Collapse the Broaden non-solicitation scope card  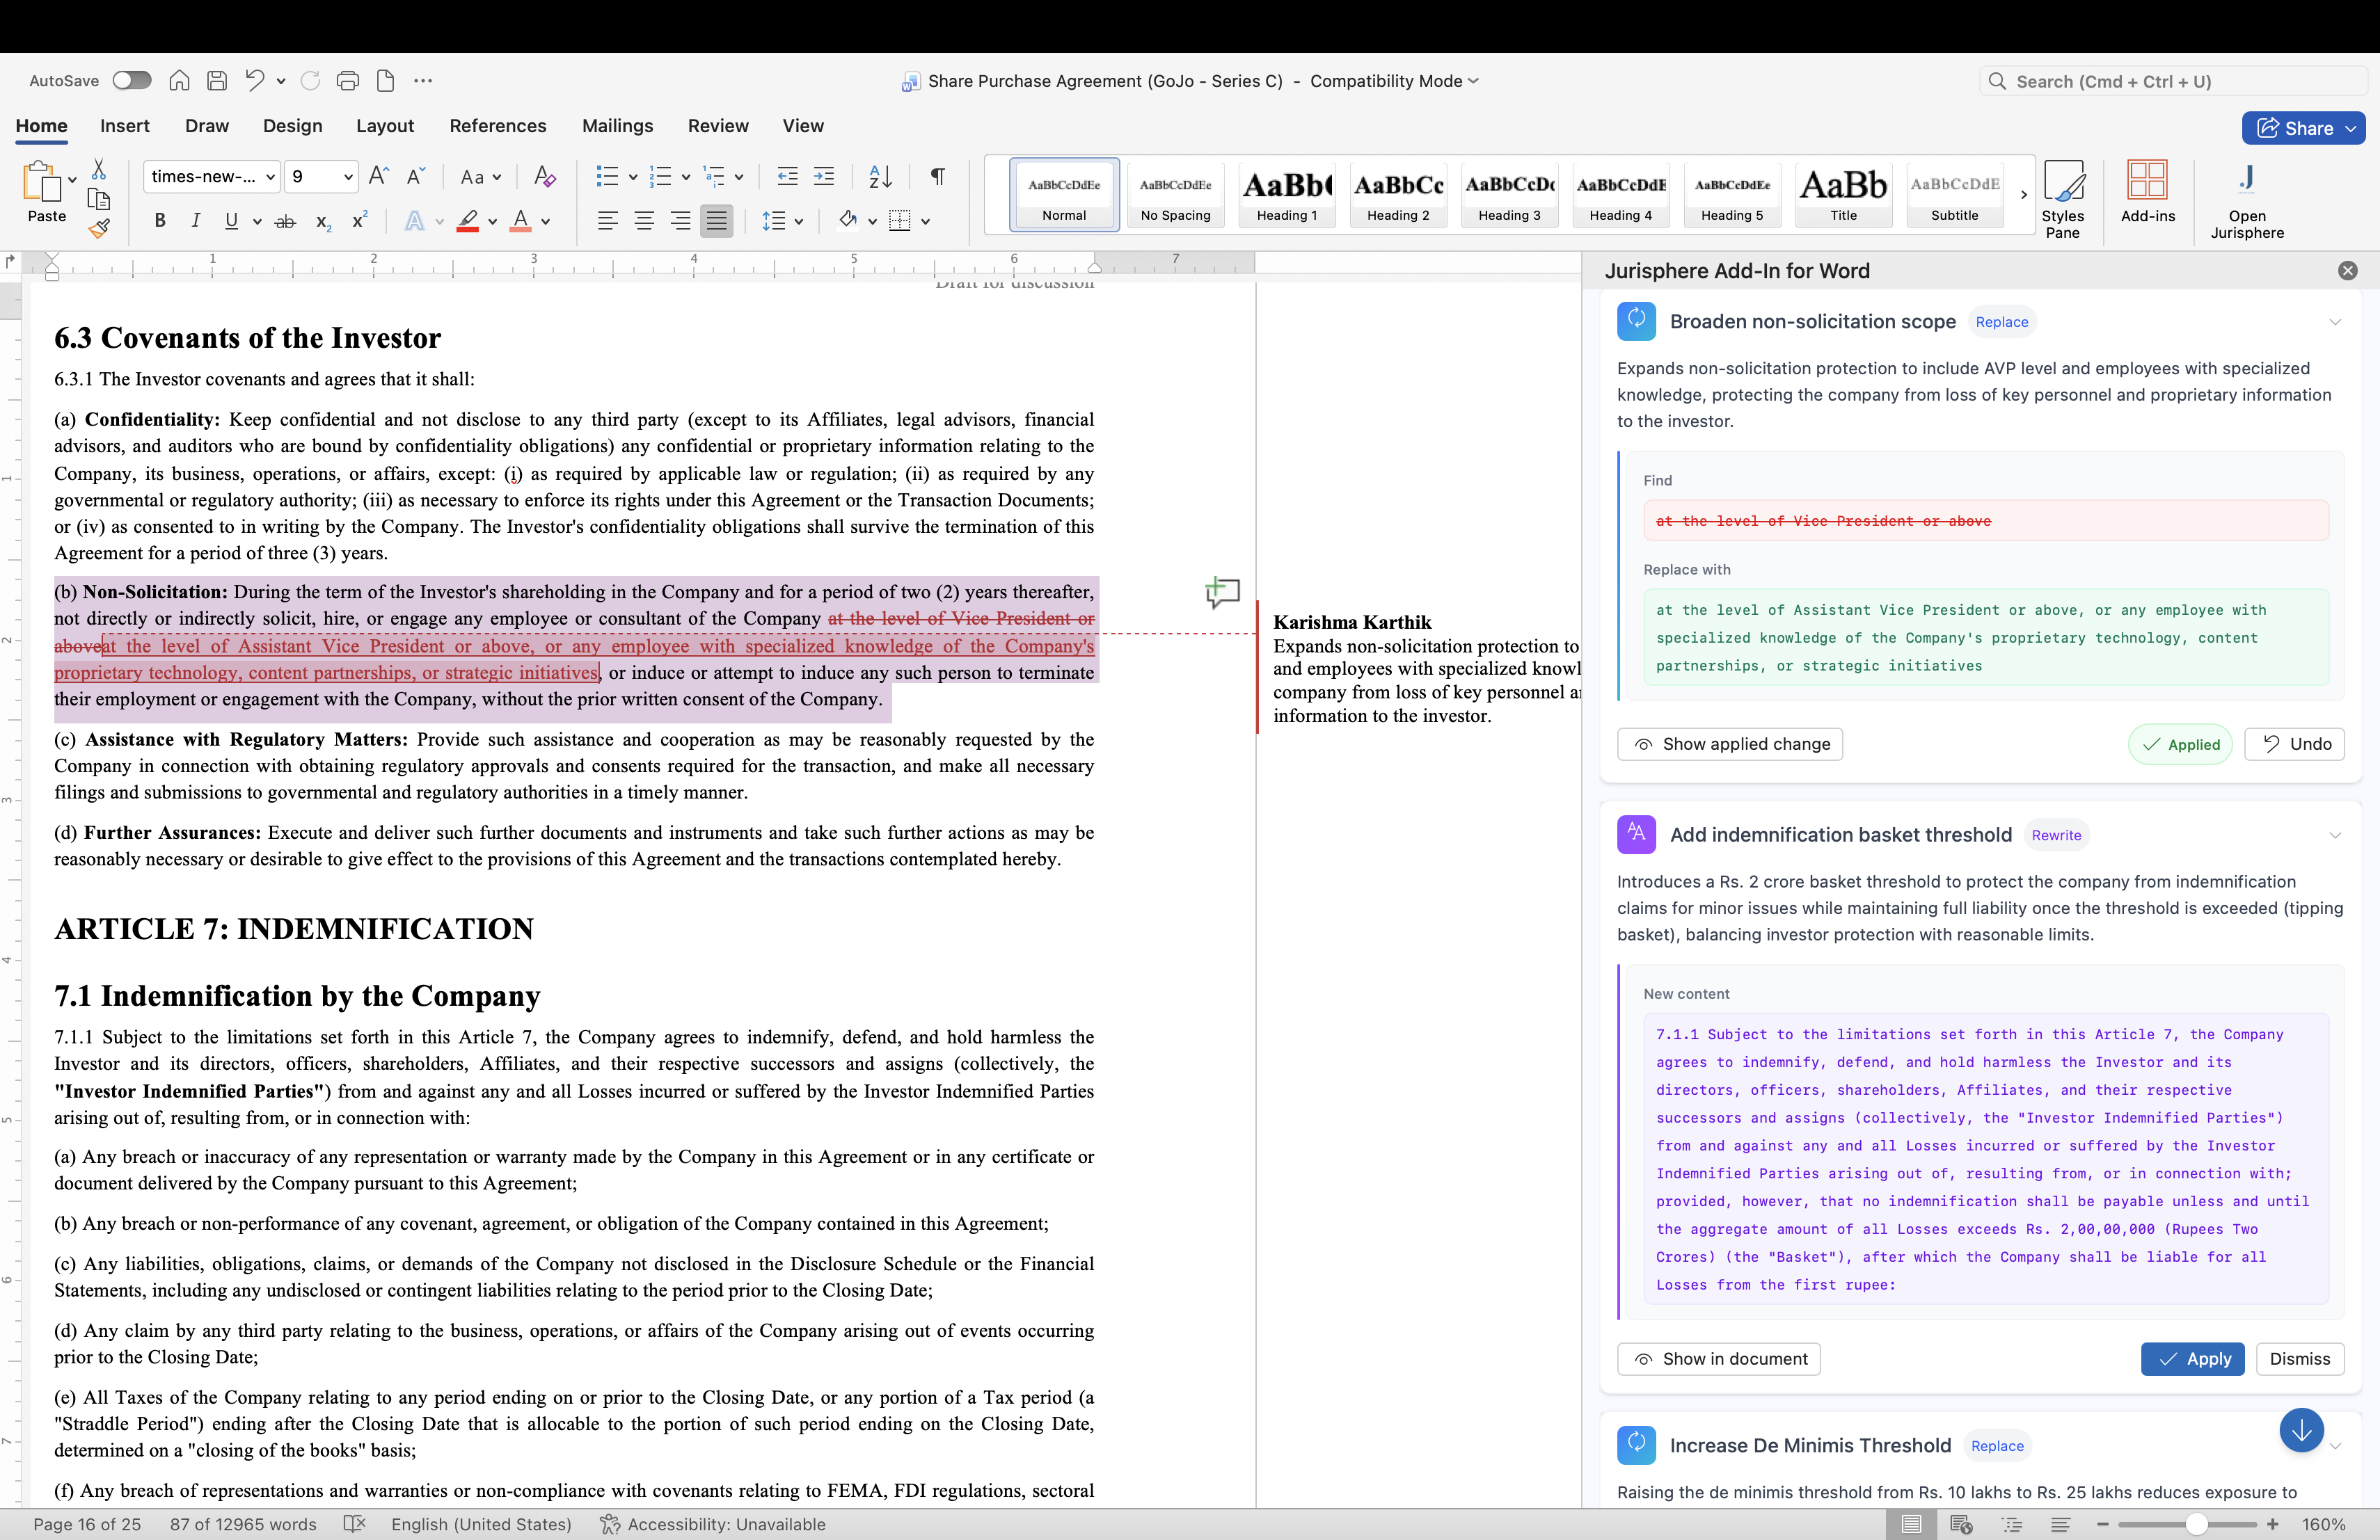coord(2335,323)
